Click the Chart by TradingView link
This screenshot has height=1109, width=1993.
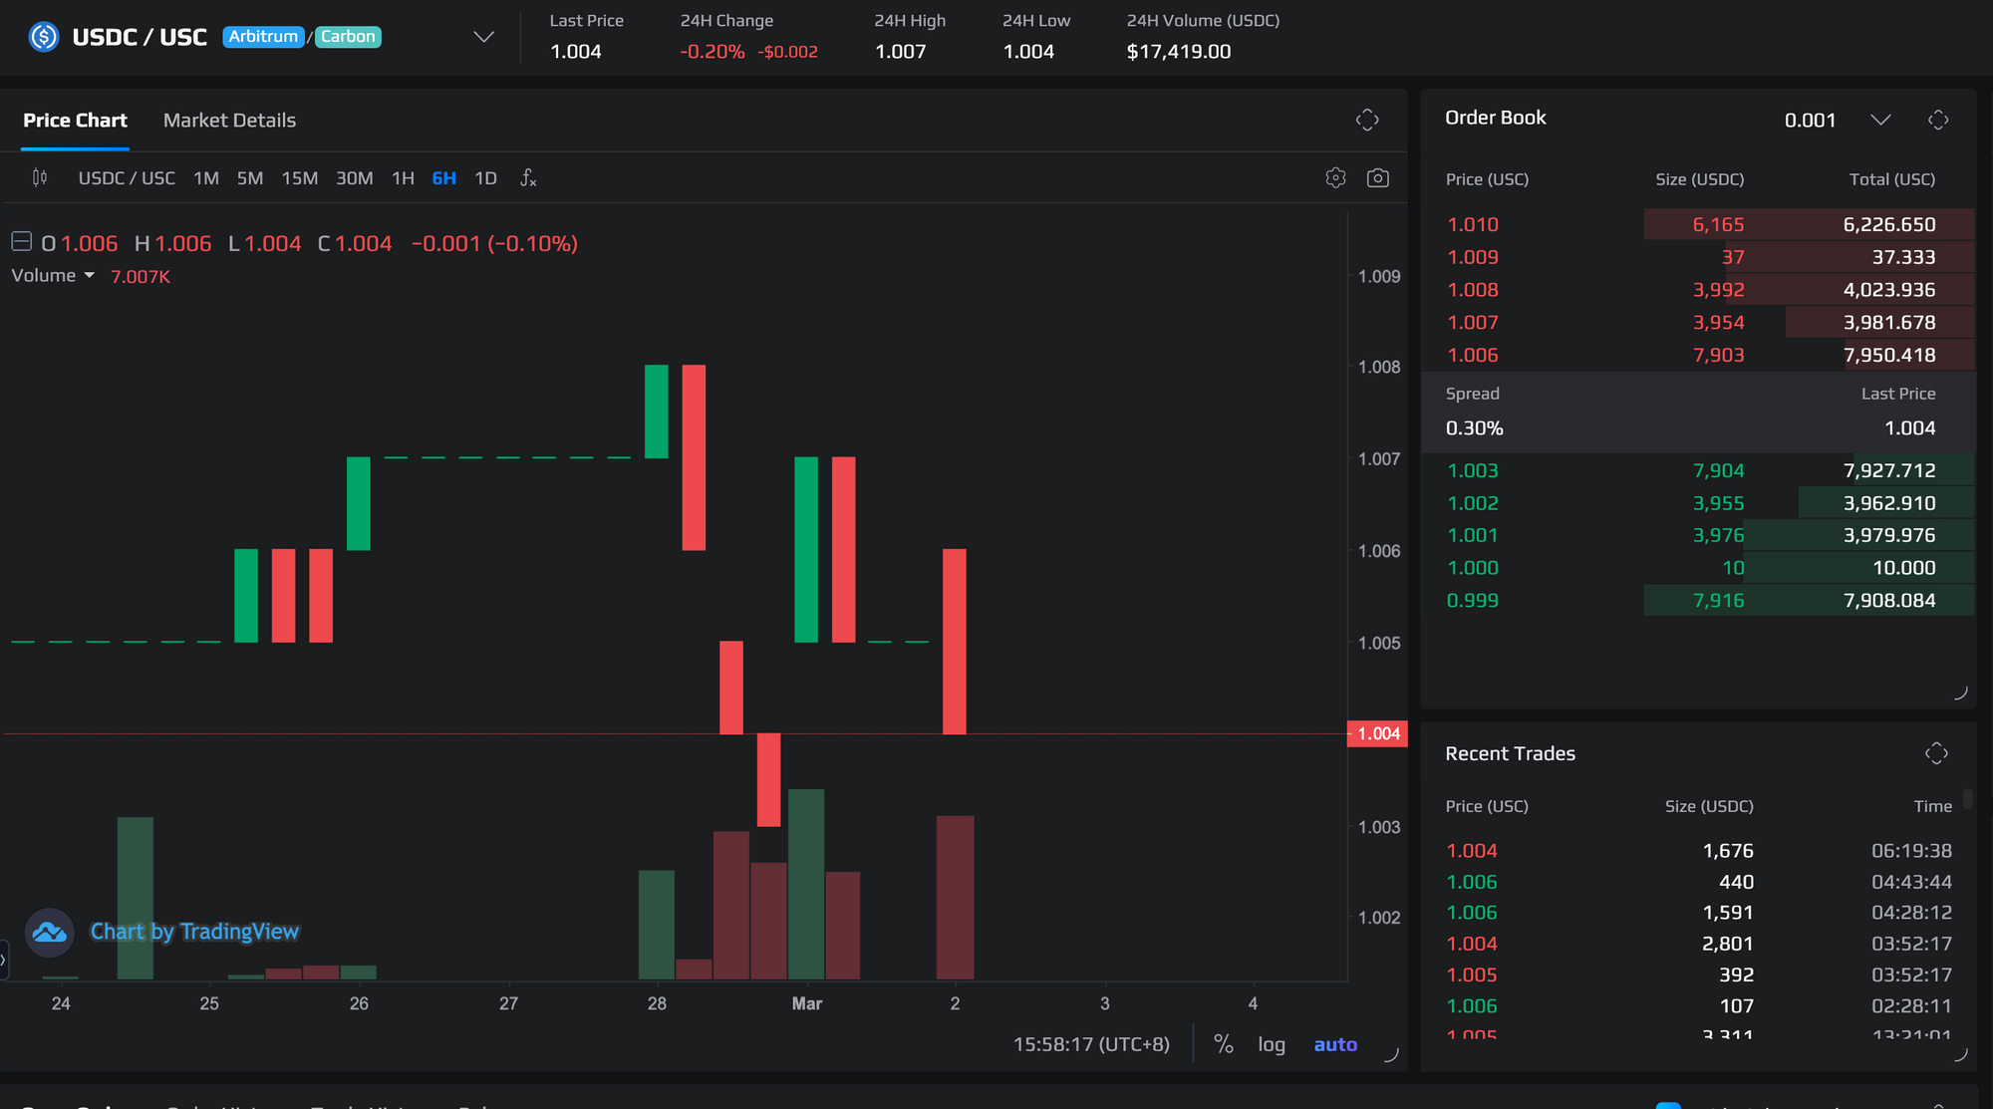[x=194, y=932]
